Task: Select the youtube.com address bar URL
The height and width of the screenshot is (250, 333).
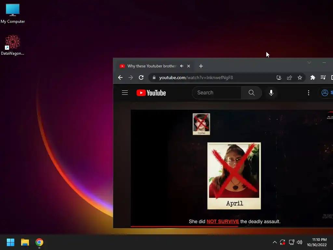Action: point(196,77)
